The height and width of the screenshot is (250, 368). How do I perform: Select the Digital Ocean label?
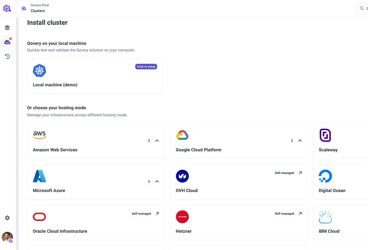point(332,190)
